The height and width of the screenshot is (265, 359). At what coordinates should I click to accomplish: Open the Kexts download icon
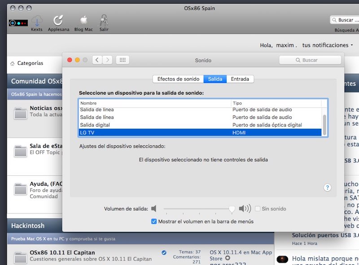pos(37,21)
